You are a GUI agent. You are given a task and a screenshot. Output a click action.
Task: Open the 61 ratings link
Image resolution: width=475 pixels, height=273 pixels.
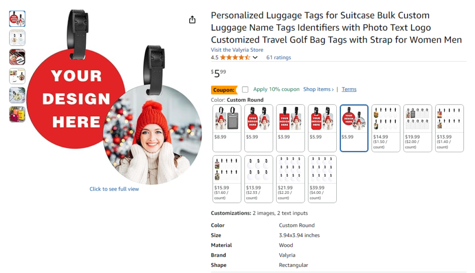[x=278, y=57]
